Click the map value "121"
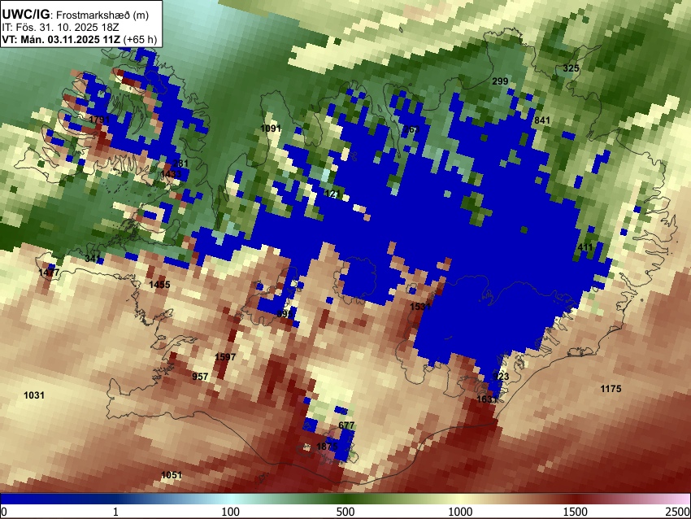This screenshot has height=519, width=691. [x=332, y=194]
